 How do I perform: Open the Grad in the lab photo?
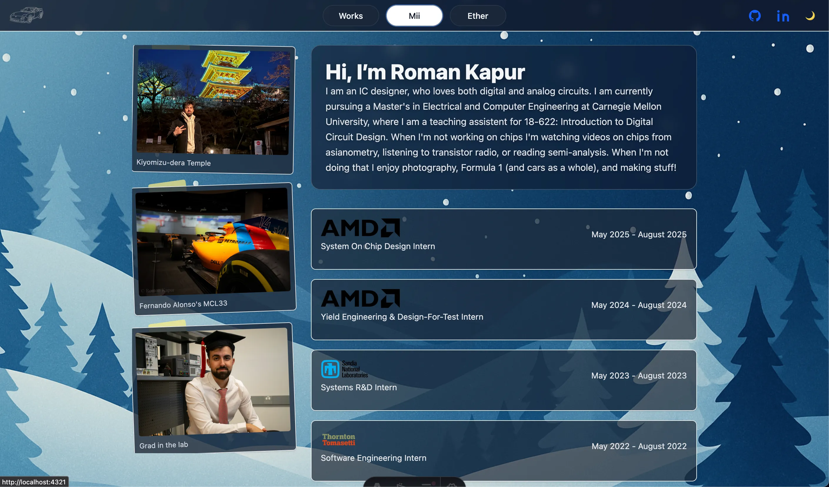pos(213,381)
